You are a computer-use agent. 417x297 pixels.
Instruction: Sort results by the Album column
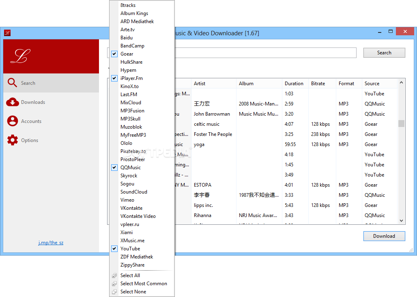pos(259,84)
